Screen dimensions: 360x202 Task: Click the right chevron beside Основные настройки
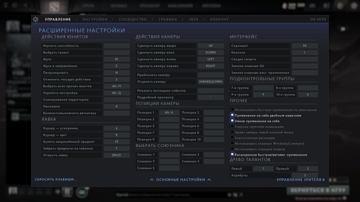(209, 180)
